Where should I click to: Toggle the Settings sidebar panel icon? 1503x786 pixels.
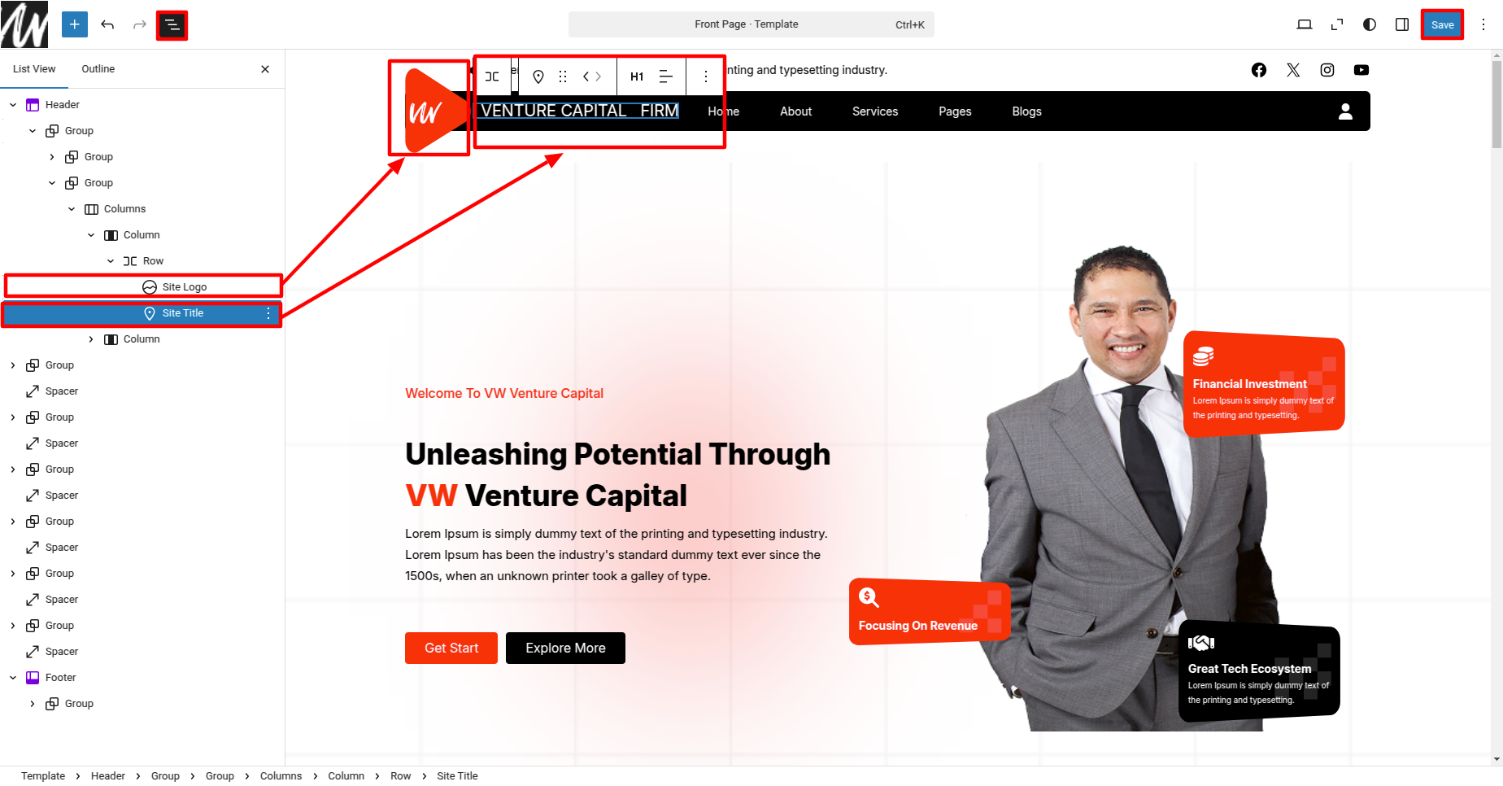pos(1402,24)
